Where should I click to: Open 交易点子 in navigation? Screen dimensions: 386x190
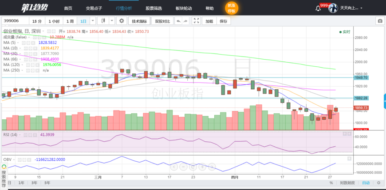tap(94, 8)
